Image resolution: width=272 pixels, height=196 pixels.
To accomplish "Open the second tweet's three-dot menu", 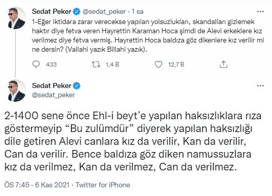I will pyautogui.click(x=260, y=86).
